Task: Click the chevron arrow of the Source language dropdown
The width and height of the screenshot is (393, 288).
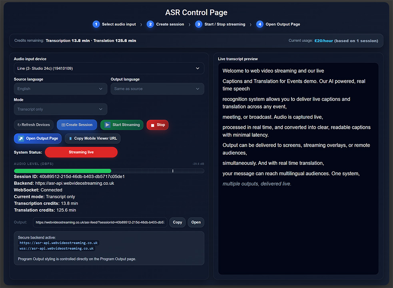Action: coord(101,89)
